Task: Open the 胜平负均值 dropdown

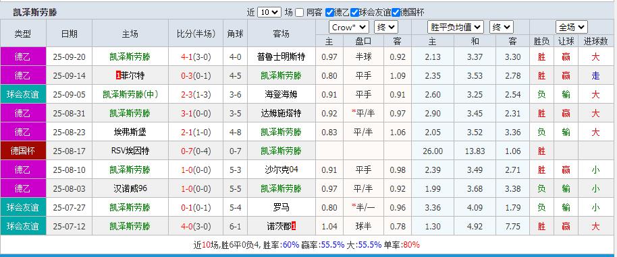Action: [456, 27]
